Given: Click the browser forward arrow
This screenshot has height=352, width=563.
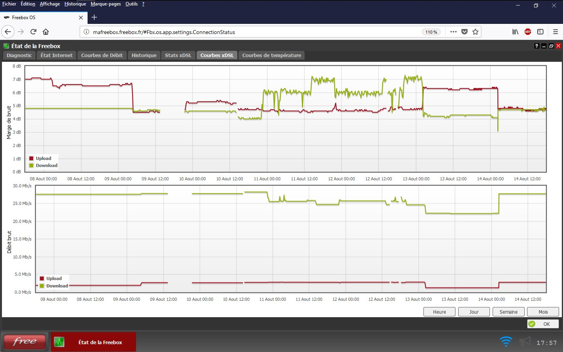Looking at the screenshot, I should [21, 32].
